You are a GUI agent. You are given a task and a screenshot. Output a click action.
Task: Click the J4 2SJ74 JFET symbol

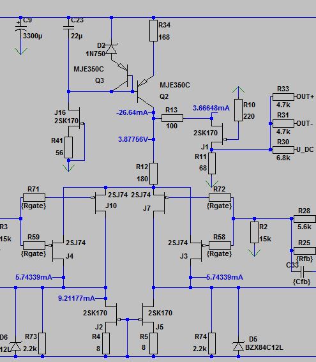click(x=57, y=250)
